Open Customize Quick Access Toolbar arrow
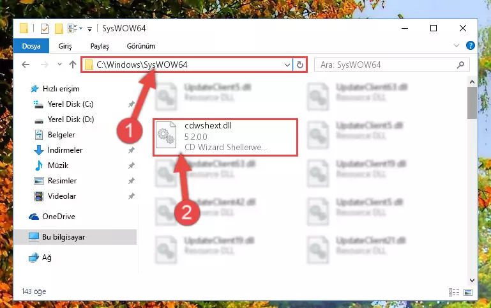 (x=89, y=29)
